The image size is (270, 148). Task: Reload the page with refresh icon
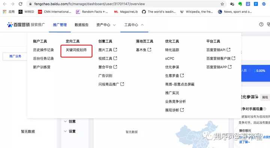tap(21, 4)
